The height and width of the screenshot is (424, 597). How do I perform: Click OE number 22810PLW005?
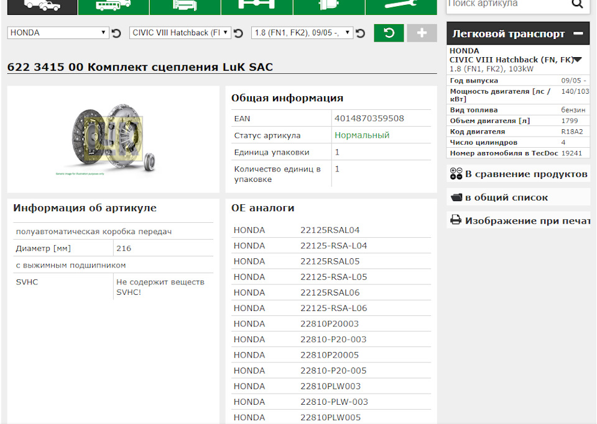click(x=330, y=417)
